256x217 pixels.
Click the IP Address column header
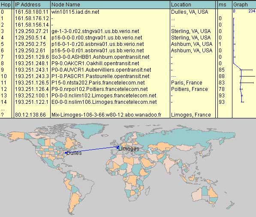(32, 5)
